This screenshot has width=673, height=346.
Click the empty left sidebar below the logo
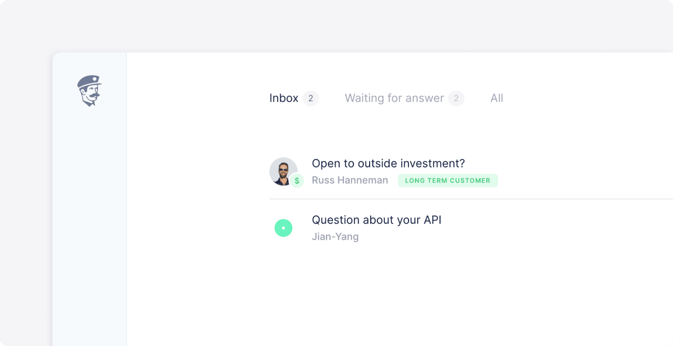[x=89, y=221]
